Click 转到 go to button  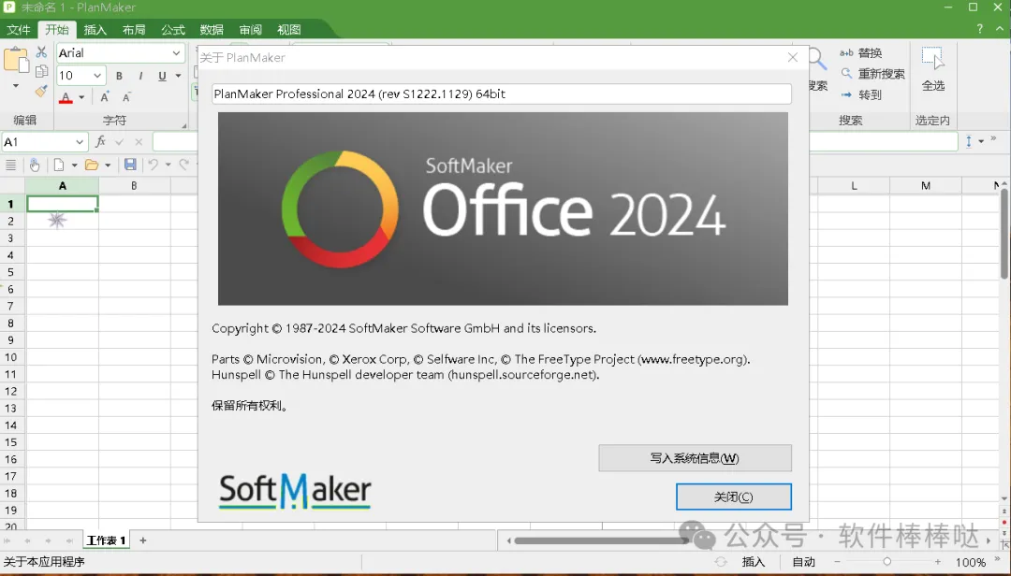pyautogui.click(x=861, y=94)
